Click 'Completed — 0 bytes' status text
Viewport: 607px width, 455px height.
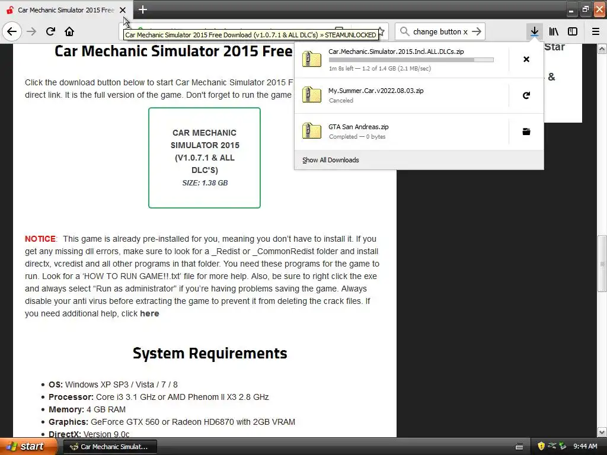(357, 137)
